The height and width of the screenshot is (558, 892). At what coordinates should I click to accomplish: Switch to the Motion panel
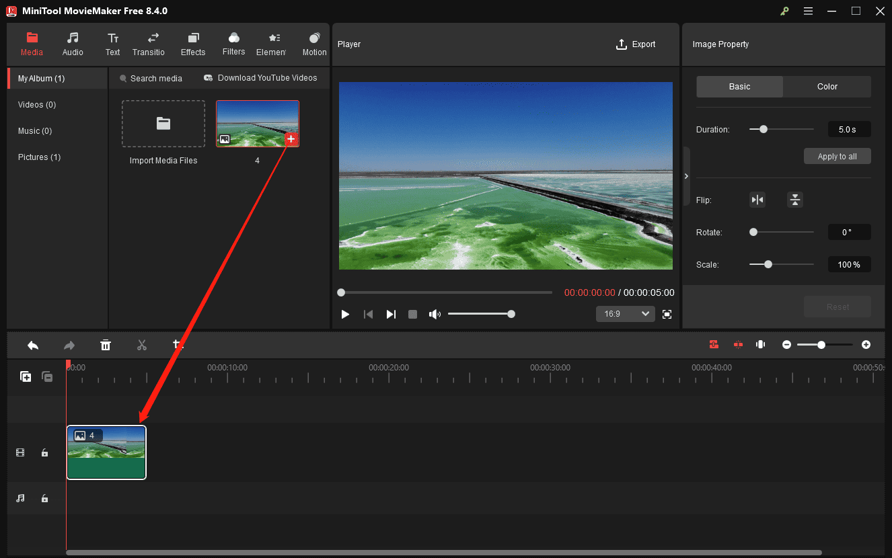click(x=313, y=44)
